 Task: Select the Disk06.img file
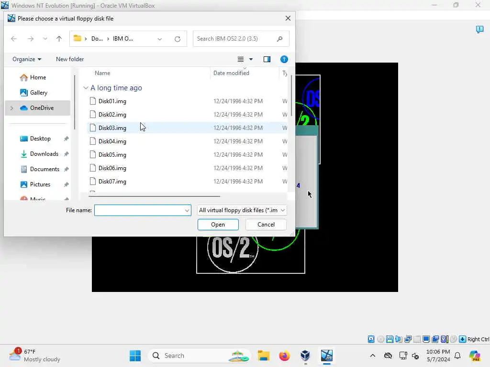click(x=187, y=168)
